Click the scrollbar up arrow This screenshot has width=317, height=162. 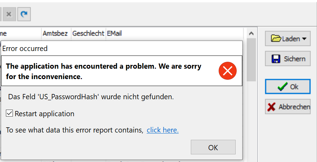coord(251,34)
